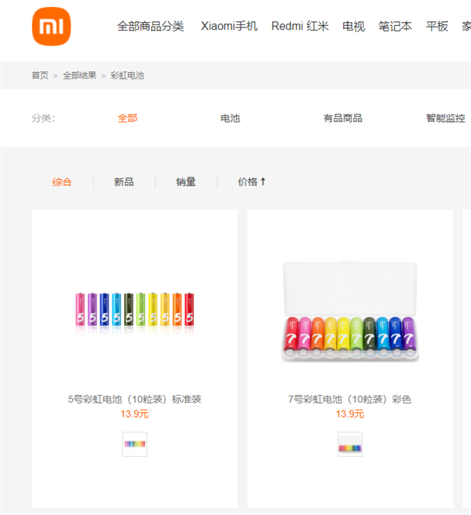Filter by 智能监控 category
The width and height of the screenshot is (471, 515).
coord(445,119)
